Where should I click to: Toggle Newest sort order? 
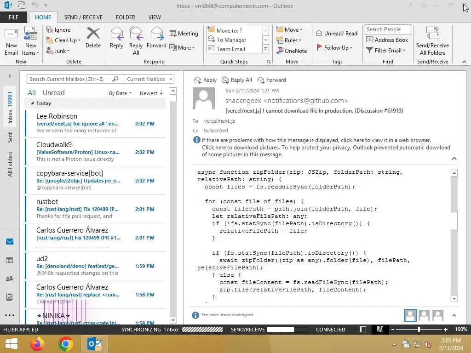pyautogui.click(x=151, y=93)
